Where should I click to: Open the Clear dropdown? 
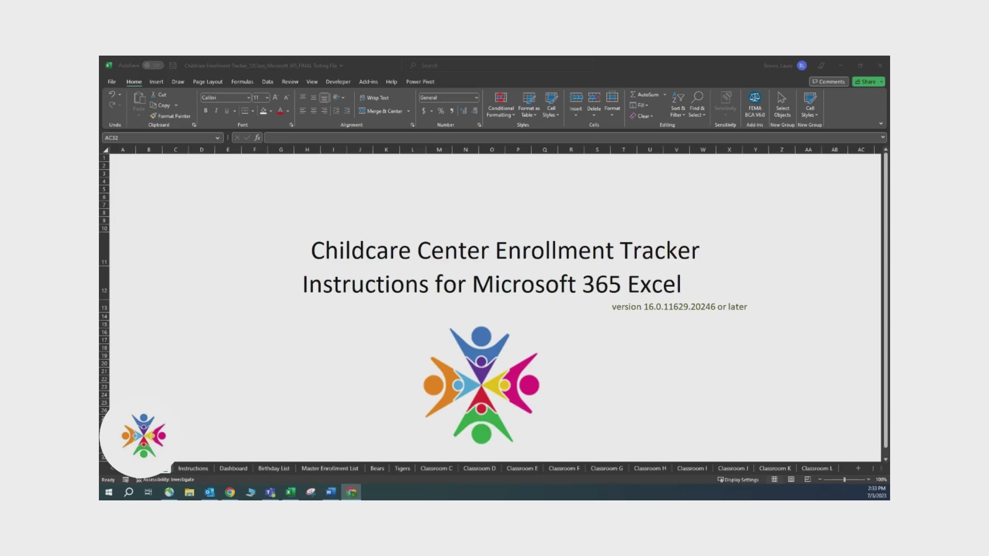[641, 116]
